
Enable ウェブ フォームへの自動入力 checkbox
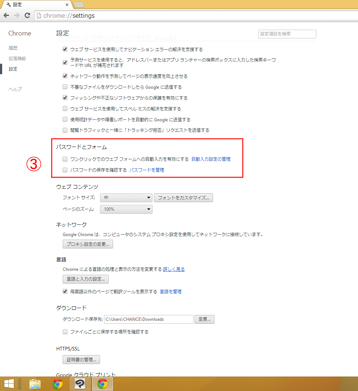65,159
